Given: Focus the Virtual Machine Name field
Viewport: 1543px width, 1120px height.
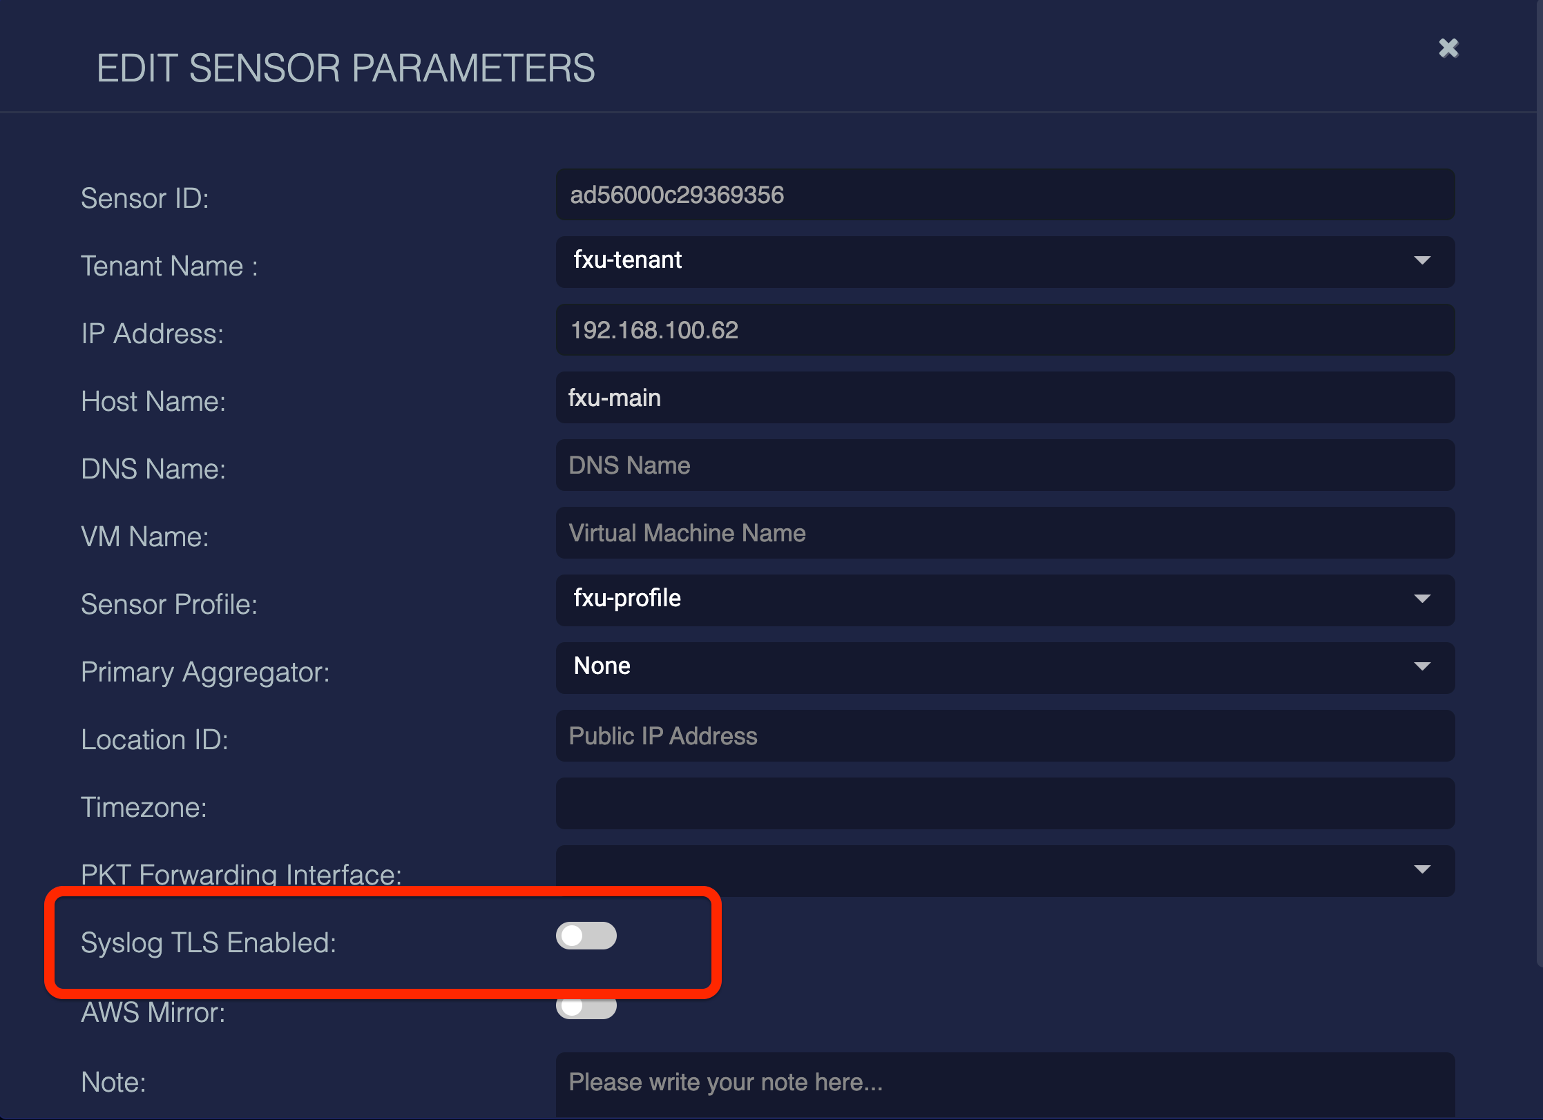Looking at the screenshot, I should (1005, 533).
